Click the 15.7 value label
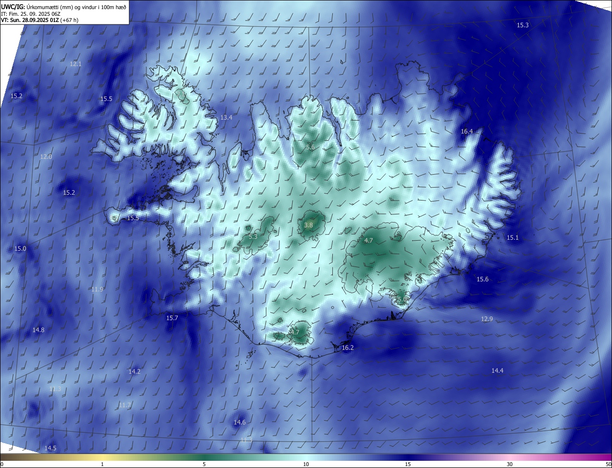 [x=172, y=318]
